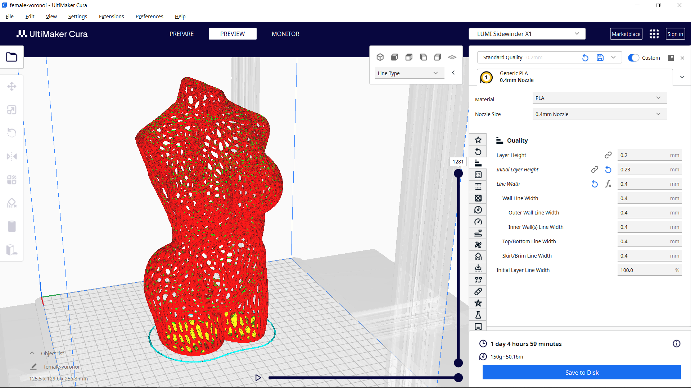
Task: Select the Scale tool
Action: pos(12,110)
